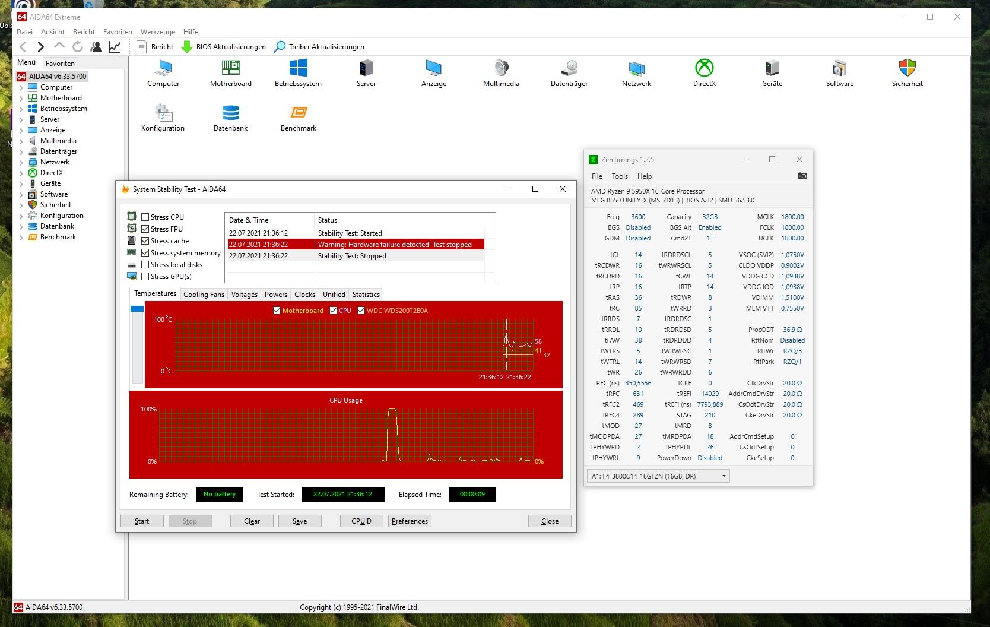Image resolution: width=990 pixels, height=627 pixels.
Task: Switch to the Voltages tab
Action: [244, 294]
